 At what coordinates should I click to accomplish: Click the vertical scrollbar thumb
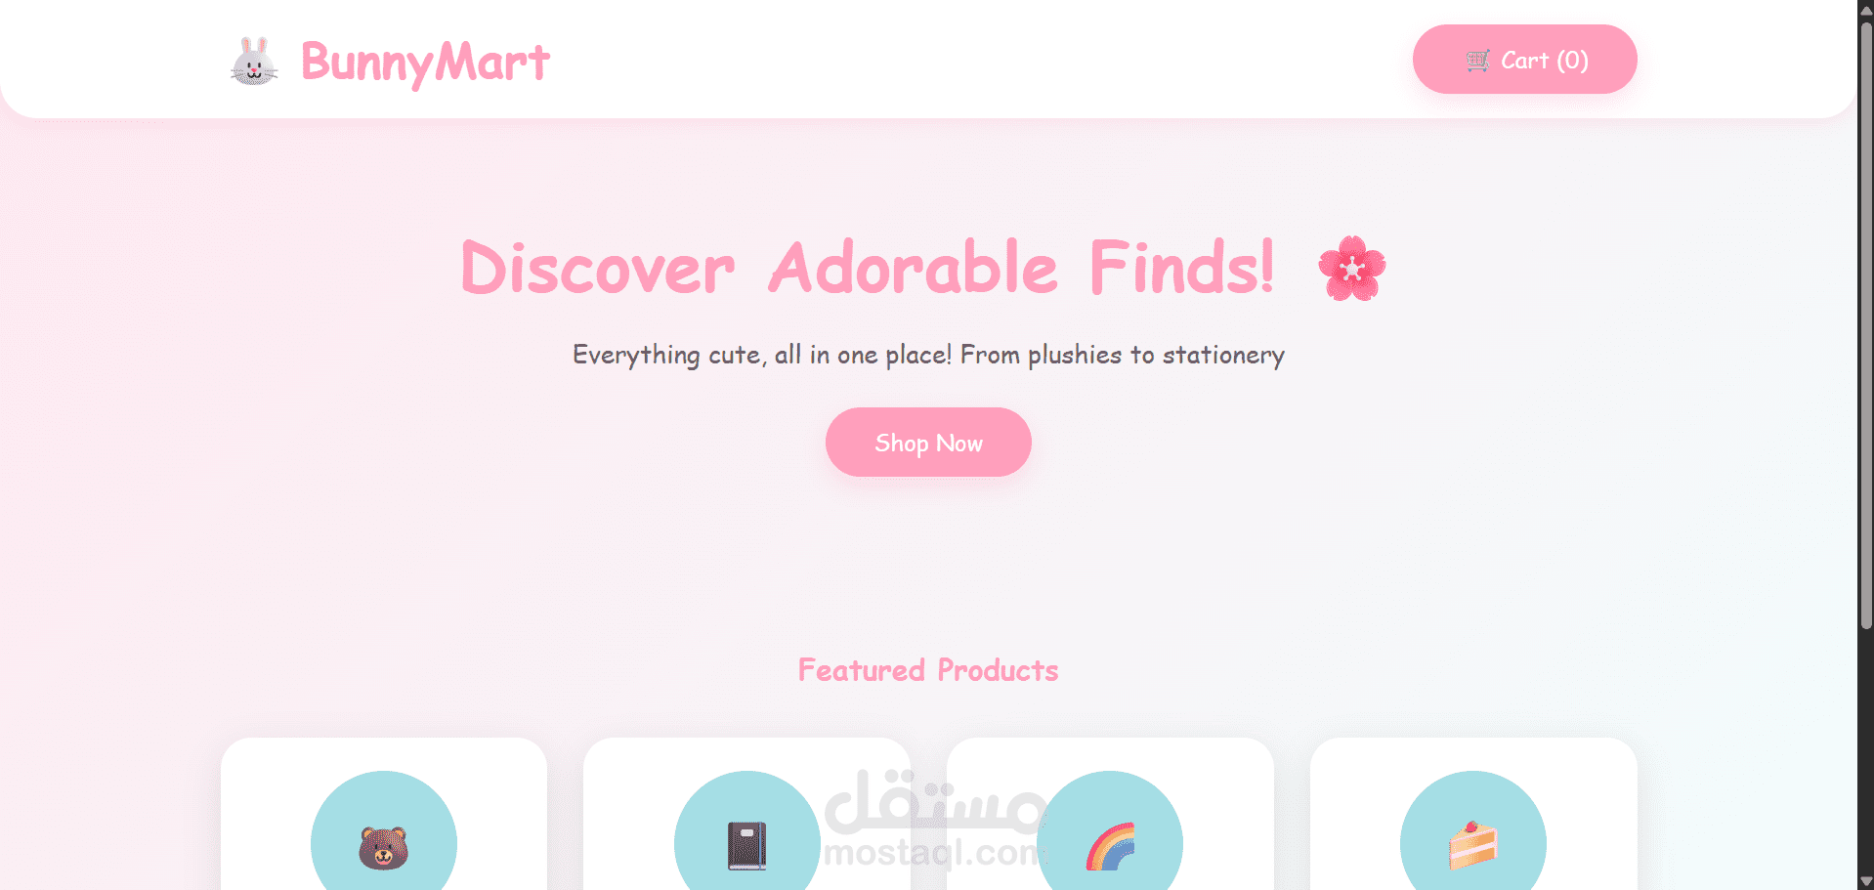click(1866, 324)
